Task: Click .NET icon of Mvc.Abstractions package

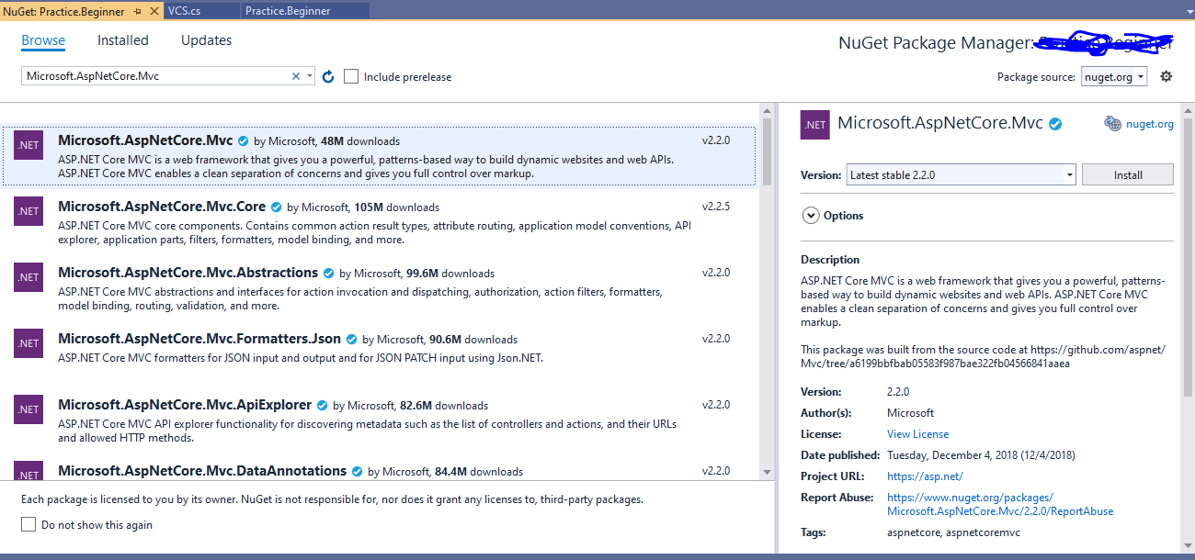Action: (x=28, y=277)
